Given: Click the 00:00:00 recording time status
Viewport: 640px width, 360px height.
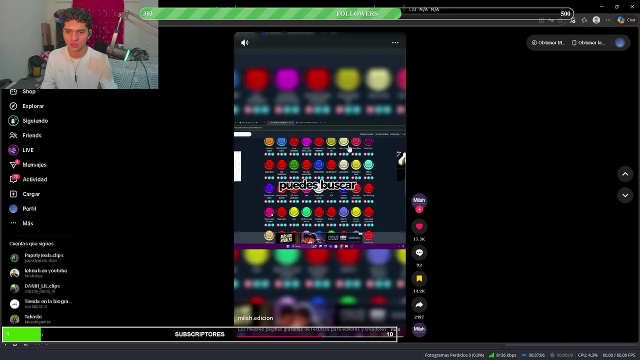Looking at the screenshot, I should pos(561,355).
